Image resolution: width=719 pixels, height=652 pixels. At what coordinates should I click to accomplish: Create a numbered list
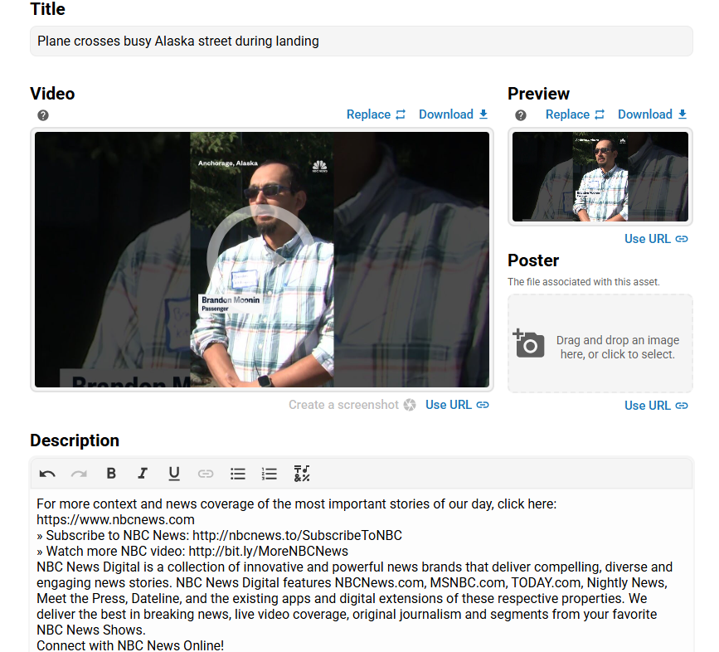(270, 474)
